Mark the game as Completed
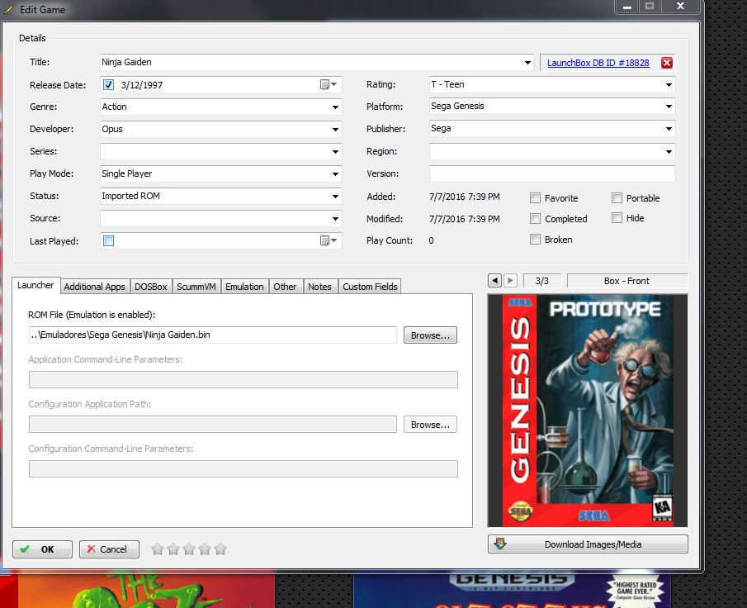This screenshot has width=747, height=608. (536, 218)
